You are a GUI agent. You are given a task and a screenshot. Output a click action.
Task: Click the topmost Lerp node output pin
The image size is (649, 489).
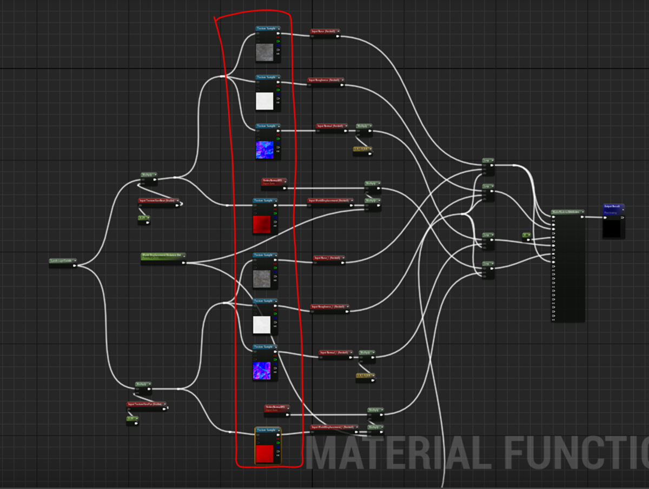coord(491,165)
